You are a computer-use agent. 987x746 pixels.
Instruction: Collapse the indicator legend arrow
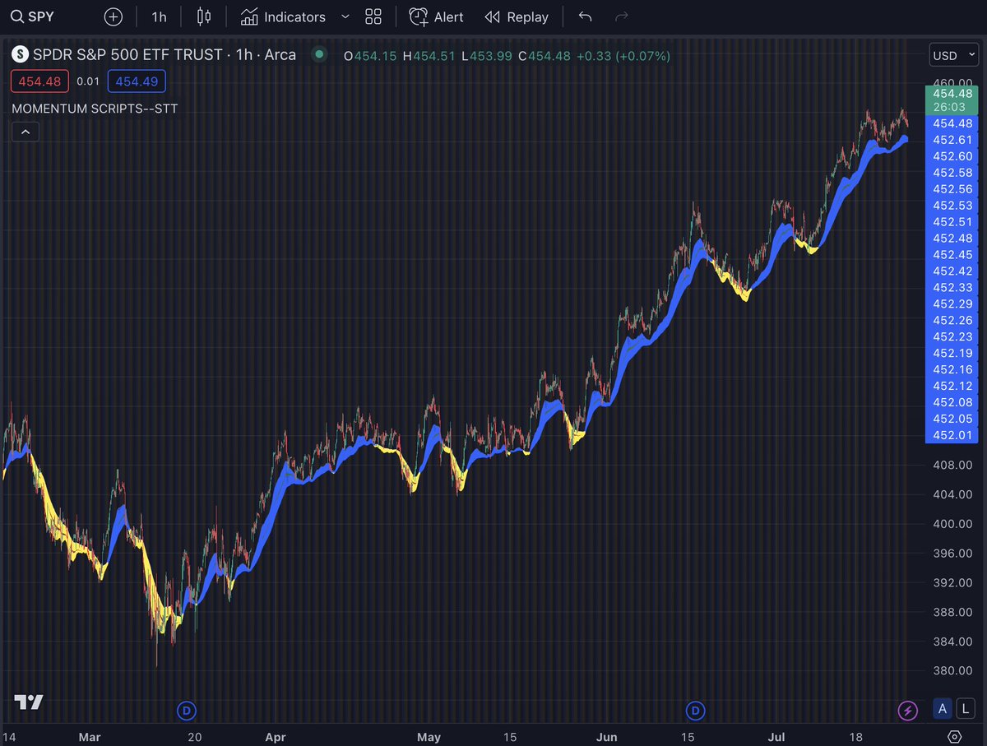pyautogui.click(x=25, y=132)
